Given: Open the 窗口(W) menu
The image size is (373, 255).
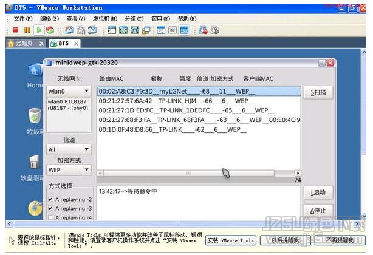Looking at the screenshot, I should point(161,19).
